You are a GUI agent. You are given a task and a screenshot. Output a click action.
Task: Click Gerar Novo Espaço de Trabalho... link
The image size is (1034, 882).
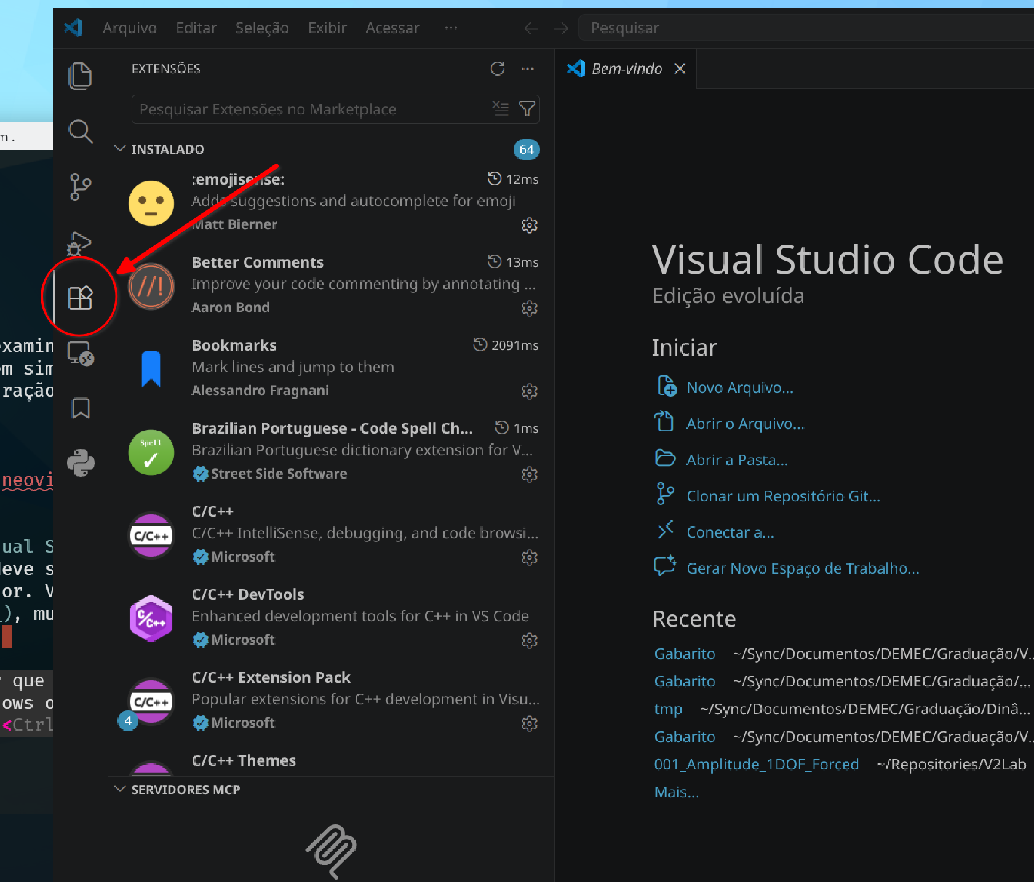point(803,568)
